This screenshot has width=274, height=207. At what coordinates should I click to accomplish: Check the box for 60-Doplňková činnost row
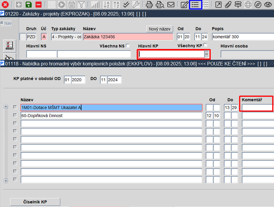pyautogui.click(x=15, y=115)
